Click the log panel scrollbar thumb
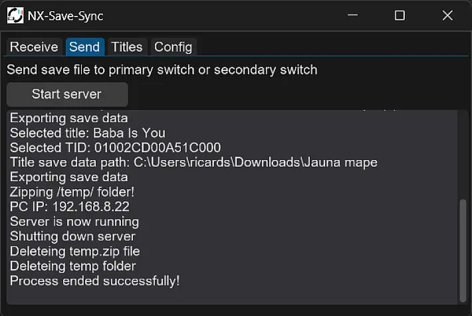 click(x=463, y=250)
